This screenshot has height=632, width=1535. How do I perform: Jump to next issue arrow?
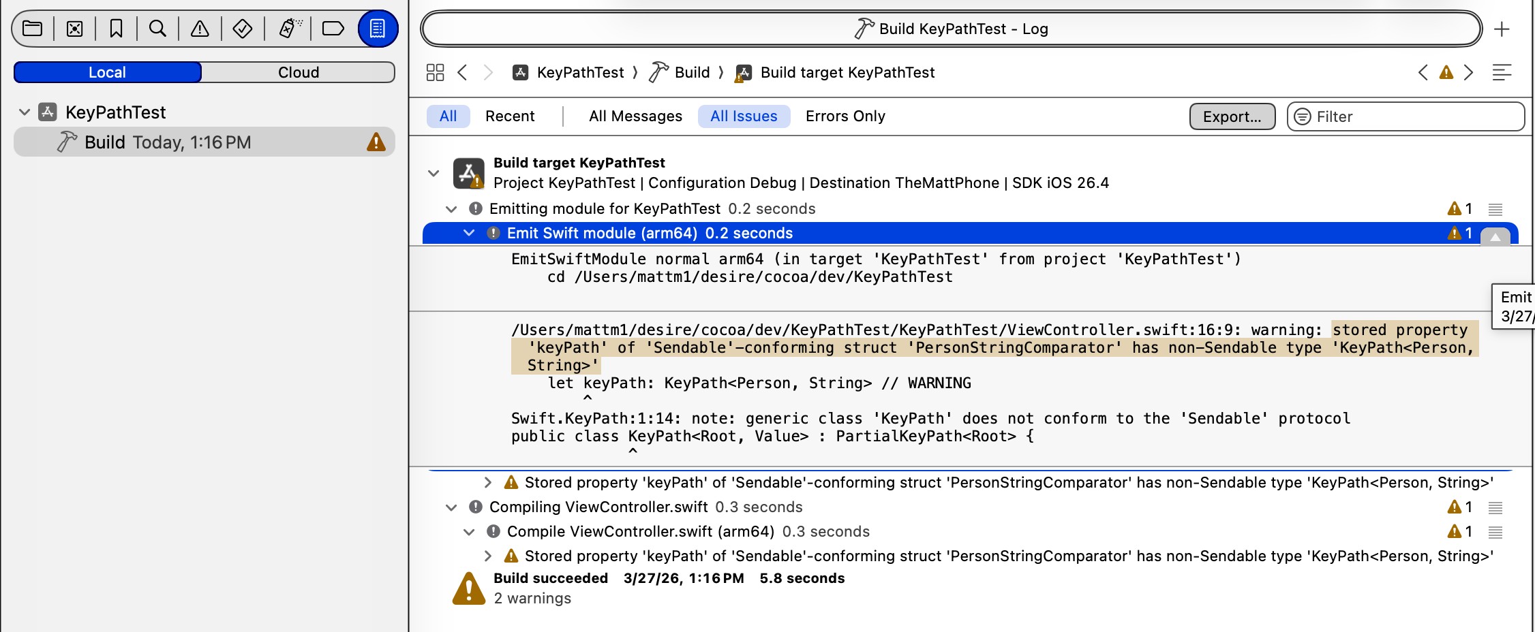click(1469, 72)
